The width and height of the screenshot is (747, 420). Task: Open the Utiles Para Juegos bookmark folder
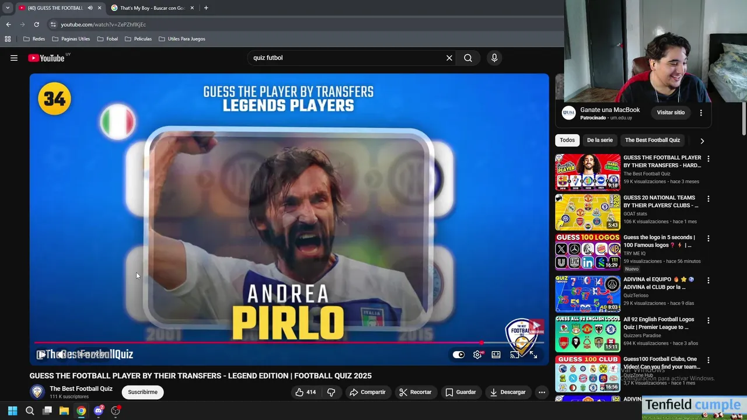[x=182, y=38]
